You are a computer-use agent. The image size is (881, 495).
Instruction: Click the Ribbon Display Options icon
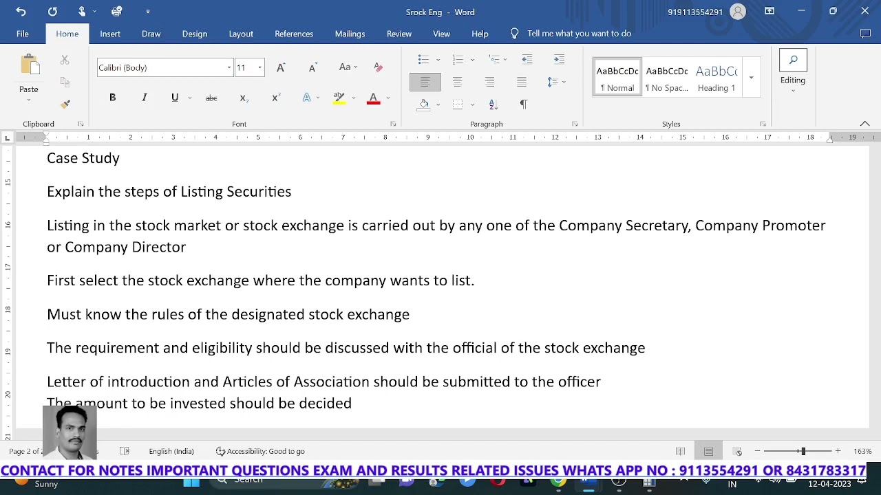pyautogui.click(x=769, y=12)
